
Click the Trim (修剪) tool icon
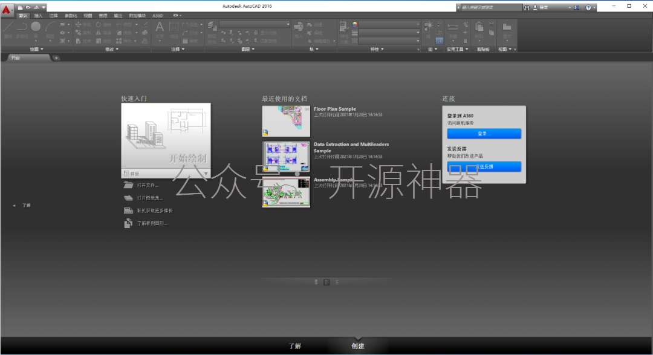pyautogui.click(x=119, y=25)
